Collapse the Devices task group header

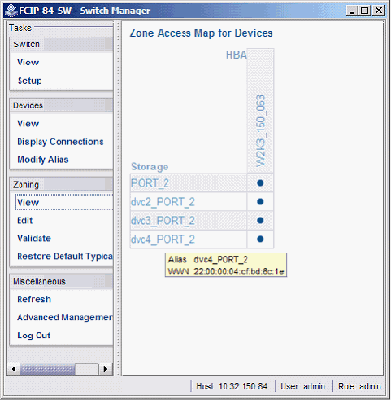61,105
